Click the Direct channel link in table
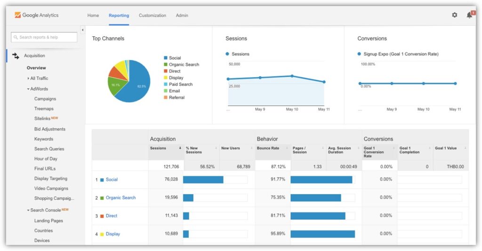The width and height of the screenshot is (482, 251). tap(111, 216)
